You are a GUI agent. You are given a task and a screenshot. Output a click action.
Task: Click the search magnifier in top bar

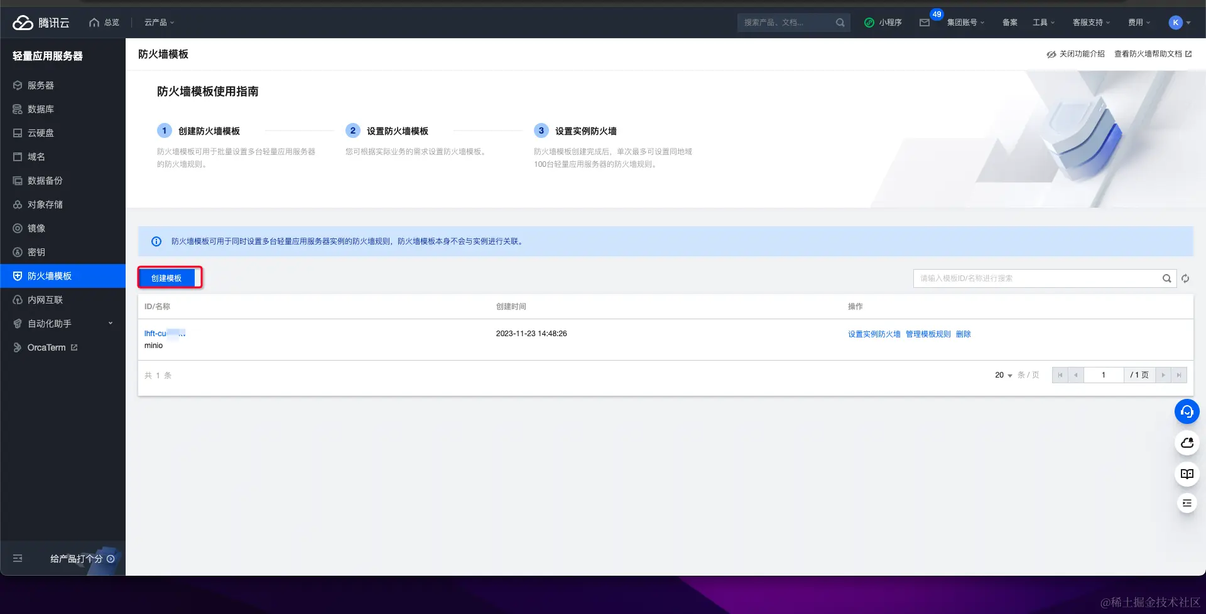(840, 23)
